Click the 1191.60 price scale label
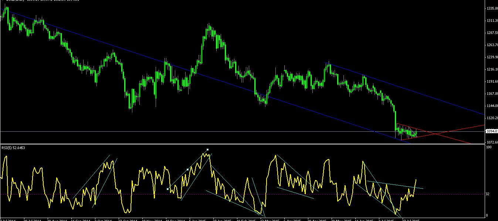The width and height of the screenshot is (498, 221). click(492, 82)
